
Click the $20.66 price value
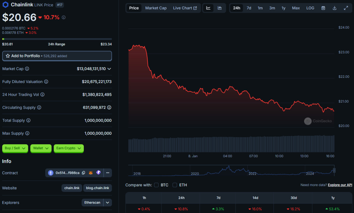[x=19, y=17]
